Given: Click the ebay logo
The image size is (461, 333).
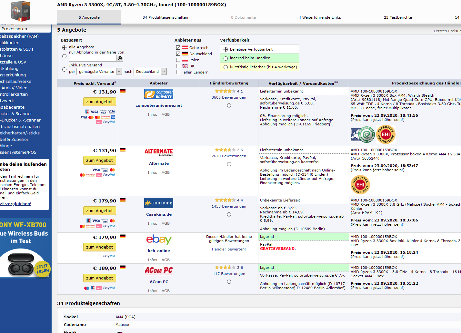Looking at the screenshot, I should [159, 240].
